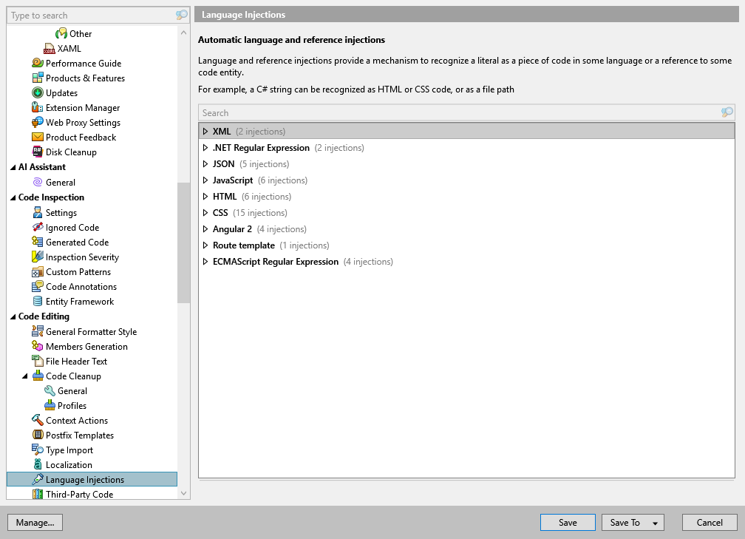Click the Performance Guide icon
The image size is (745, 539).
click(x=37, y=63)
